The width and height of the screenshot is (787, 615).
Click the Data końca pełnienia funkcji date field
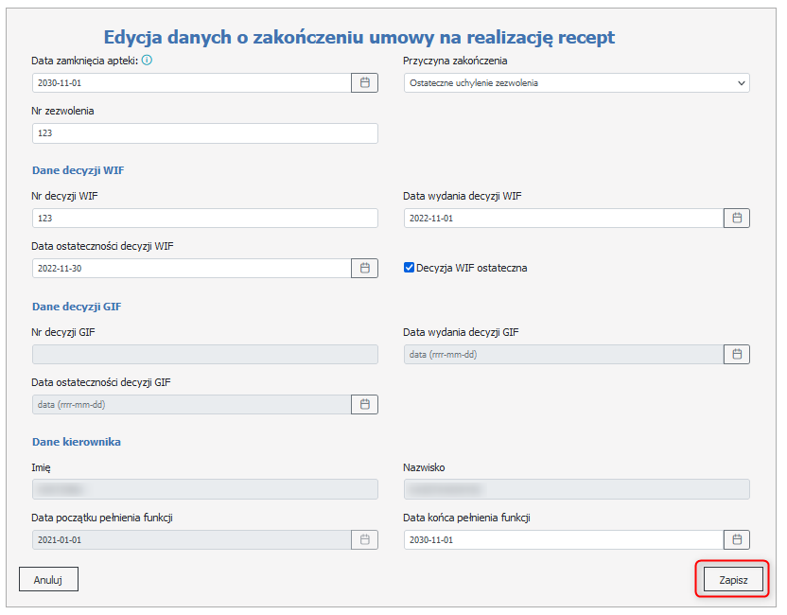pyautogui.click(x=563, y=540)
